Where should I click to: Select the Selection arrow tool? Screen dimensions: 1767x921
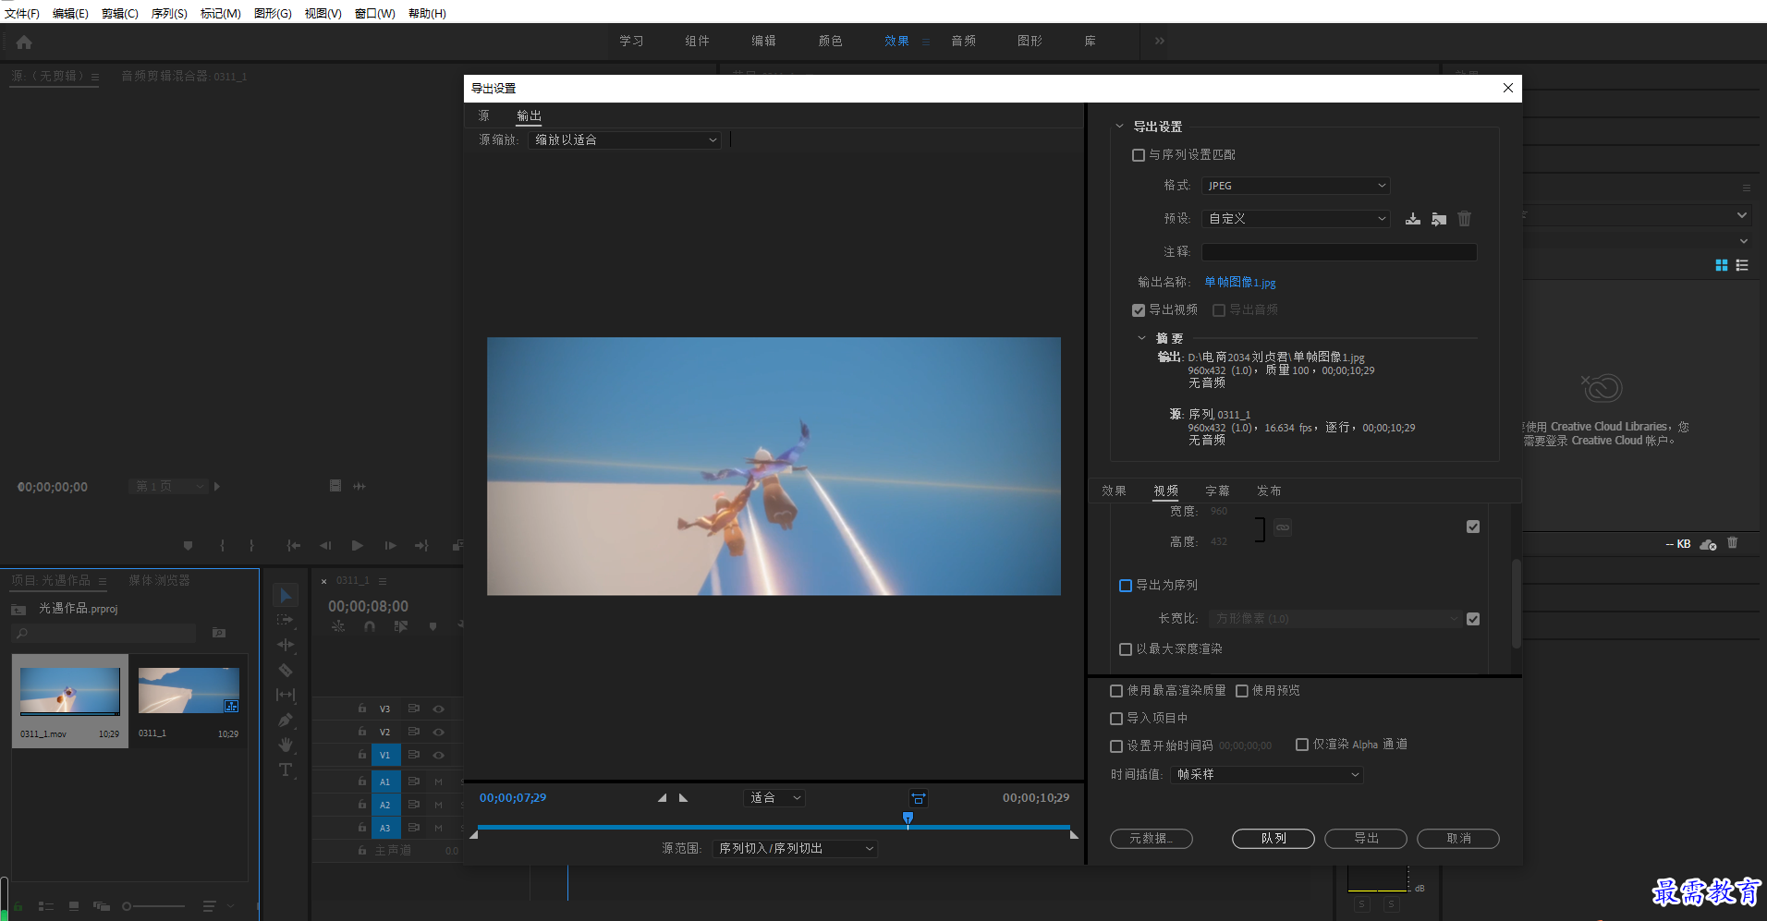286,596
